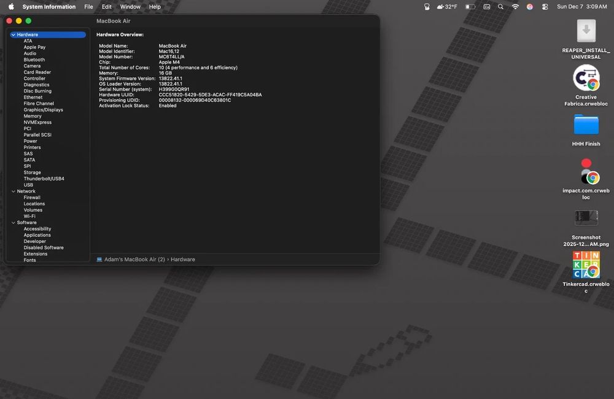The width and height of the screenshot is (614, 399).
Task: Select Printers in the sidebar
Action: (32, 147)
